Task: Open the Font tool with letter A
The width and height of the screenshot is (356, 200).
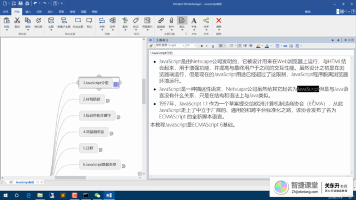Action: pyautogui.click(x=194, y=21)
